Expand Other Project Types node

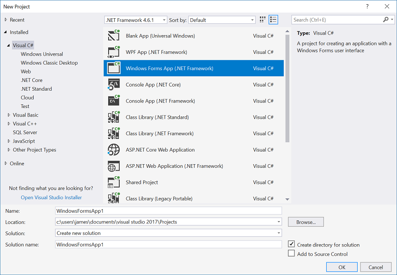[x=9, y=150]
